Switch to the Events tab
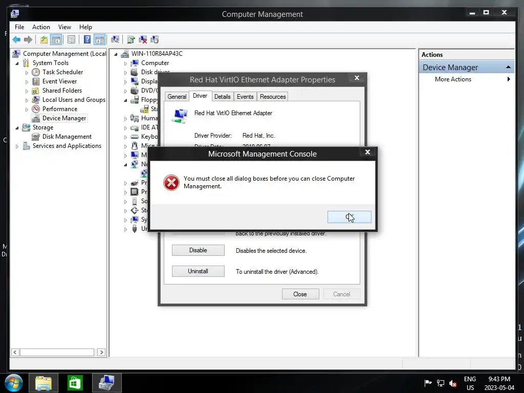The width and height of the screenshot is (524, 393). click(x=245, y=97)
